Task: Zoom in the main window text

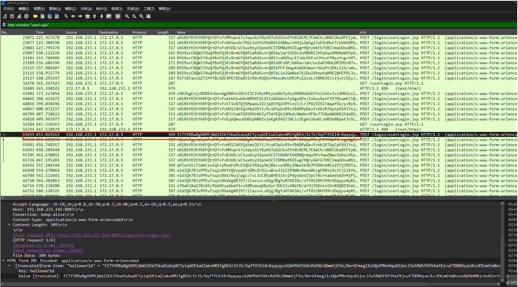Action: 127,16
